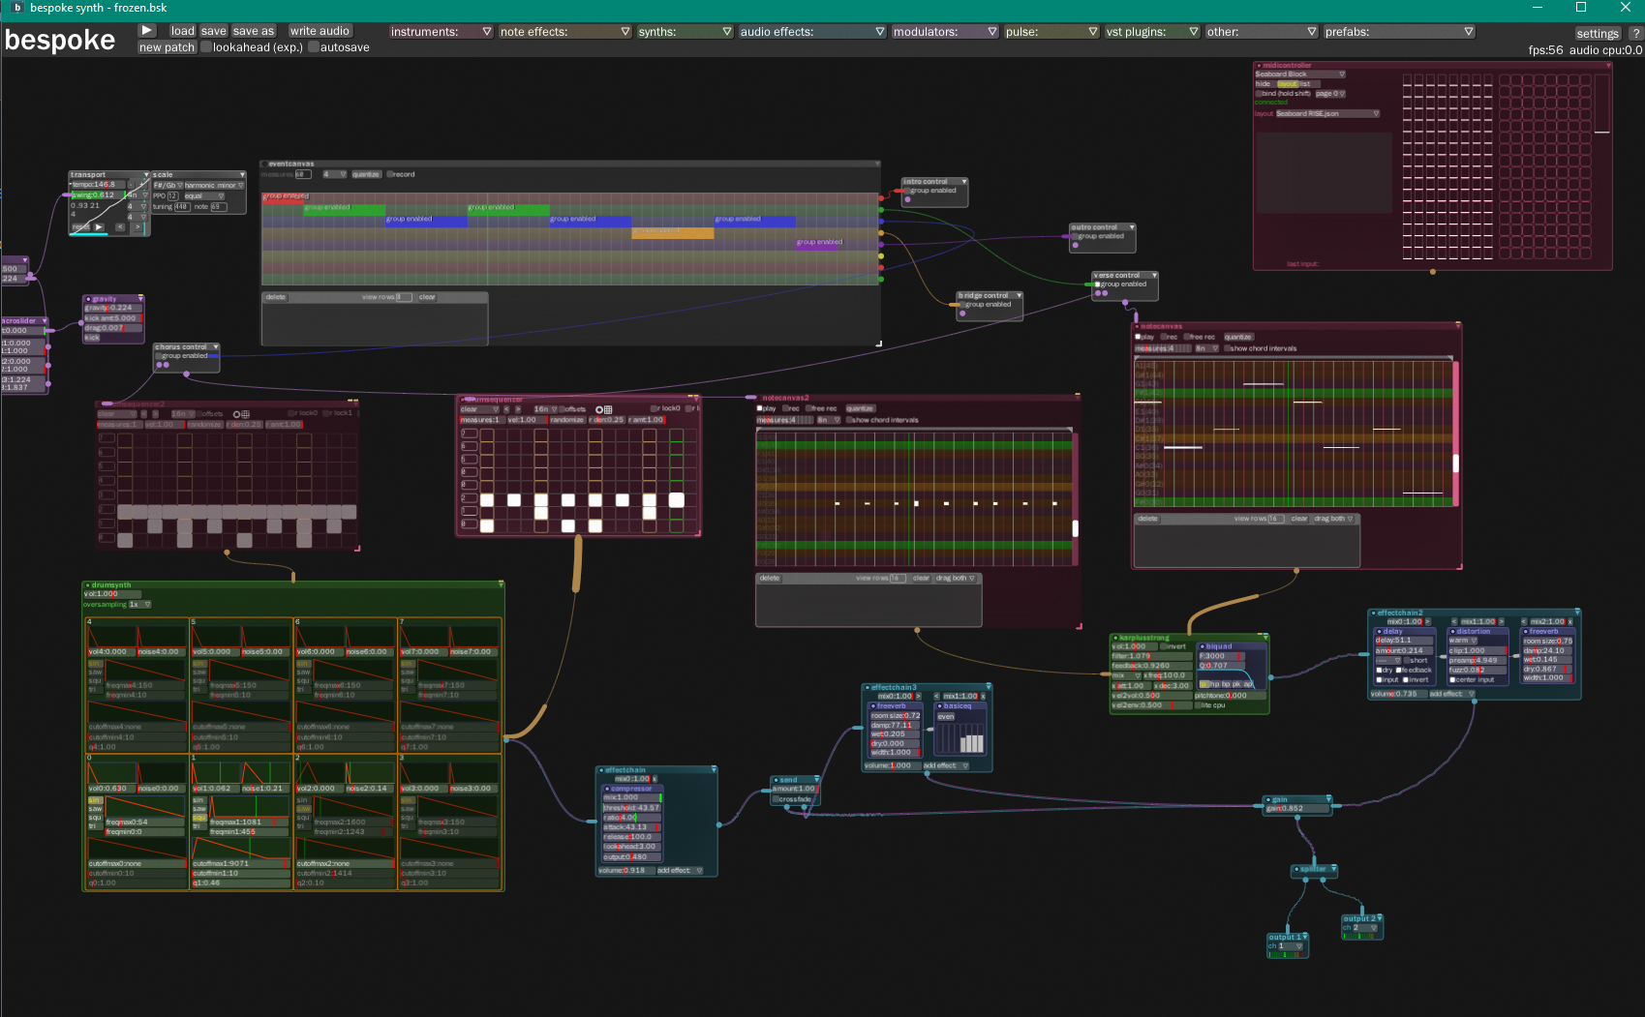The height and width of the screenshot is (1017, 1645).
Task: Enable the autosave checkbox in the top toolbar
Action: coord(315,46)
